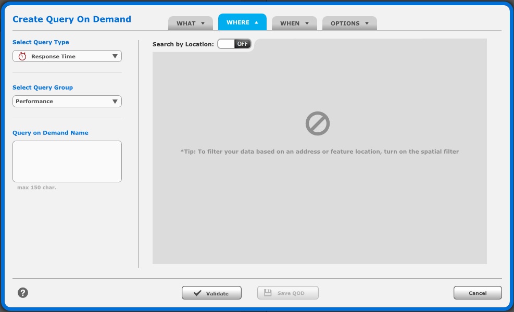The image size is (514, 312).
Task: Open the OPTIONS tab
Action: coord(345,23)
